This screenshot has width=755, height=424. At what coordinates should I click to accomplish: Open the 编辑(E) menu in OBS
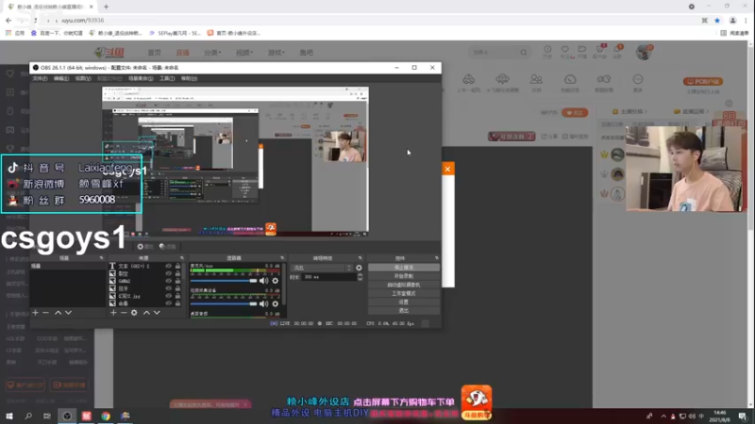point(61,78)
